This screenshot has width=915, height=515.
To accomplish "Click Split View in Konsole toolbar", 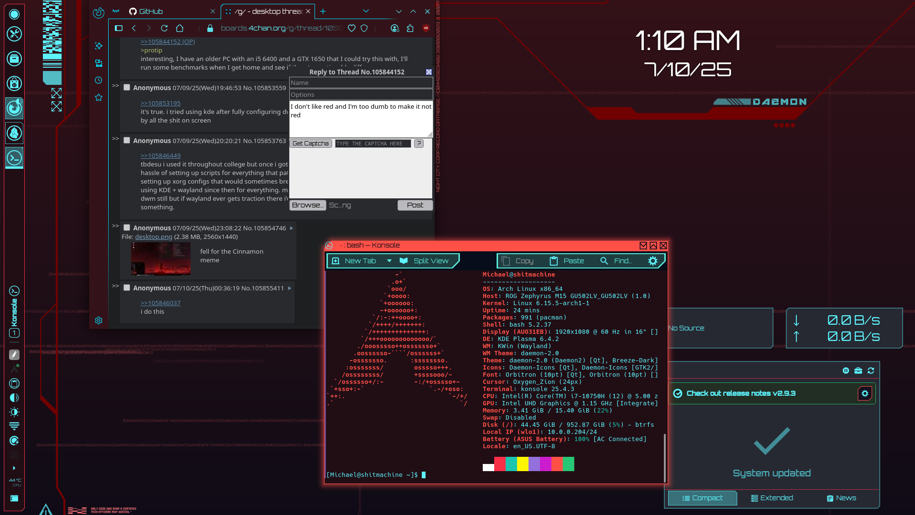I will [424, 261].
